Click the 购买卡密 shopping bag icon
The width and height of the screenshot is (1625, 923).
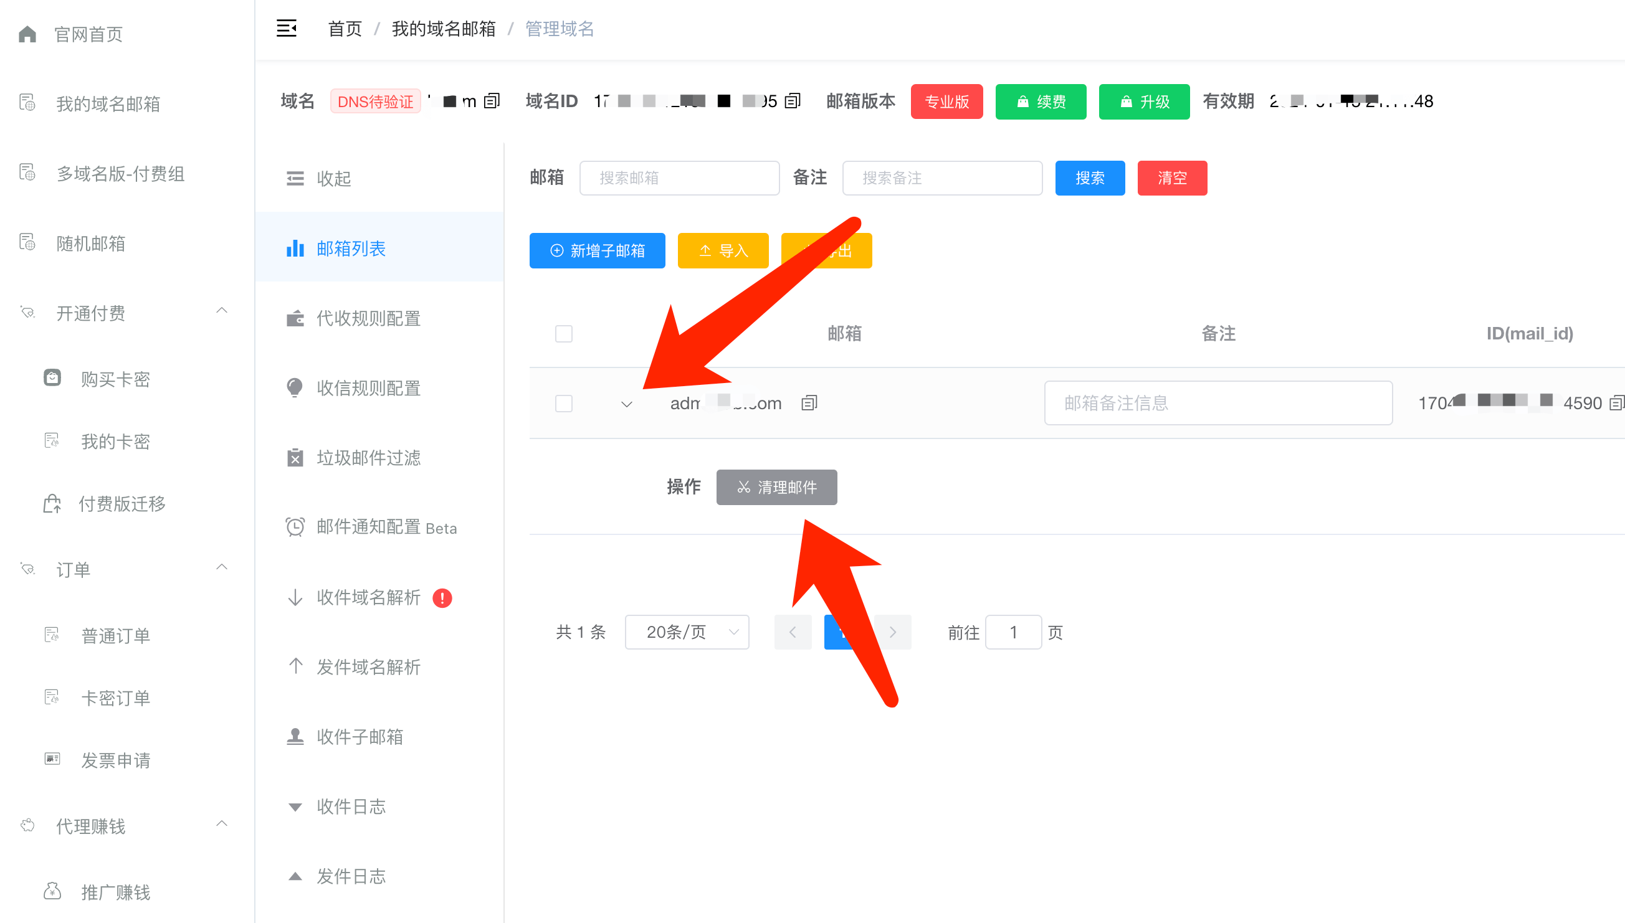point(52,378)
